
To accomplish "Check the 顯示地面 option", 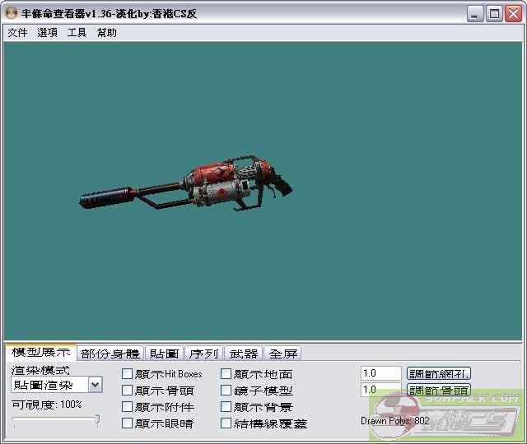I will (226, 374).
